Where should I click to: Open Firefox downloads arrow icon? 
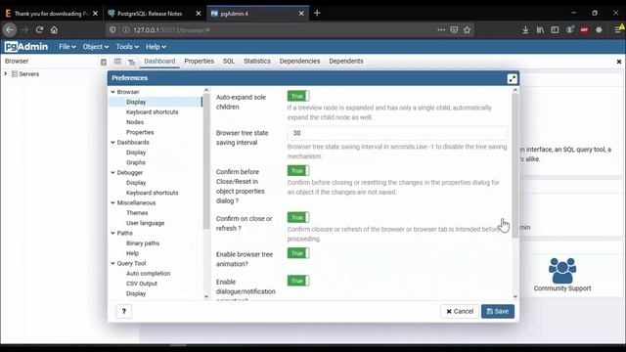pyautogui.click(x=525, y=30)
